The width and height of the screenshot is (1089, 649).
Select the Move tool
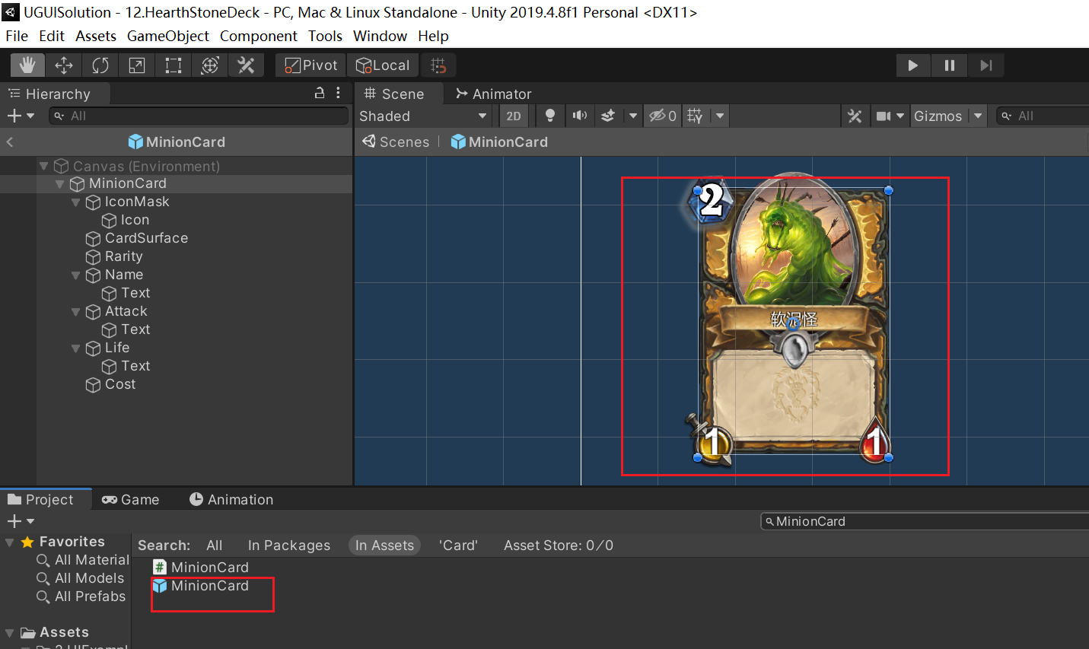64,65
